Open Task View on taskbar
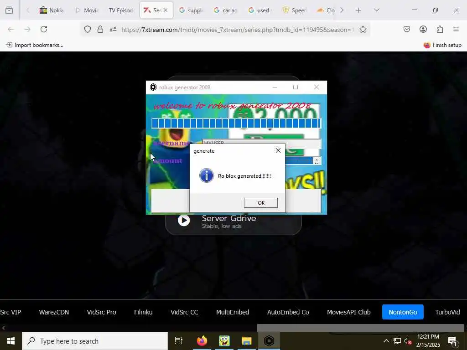Viewport: 467px width, 350px height. [179, 341]
